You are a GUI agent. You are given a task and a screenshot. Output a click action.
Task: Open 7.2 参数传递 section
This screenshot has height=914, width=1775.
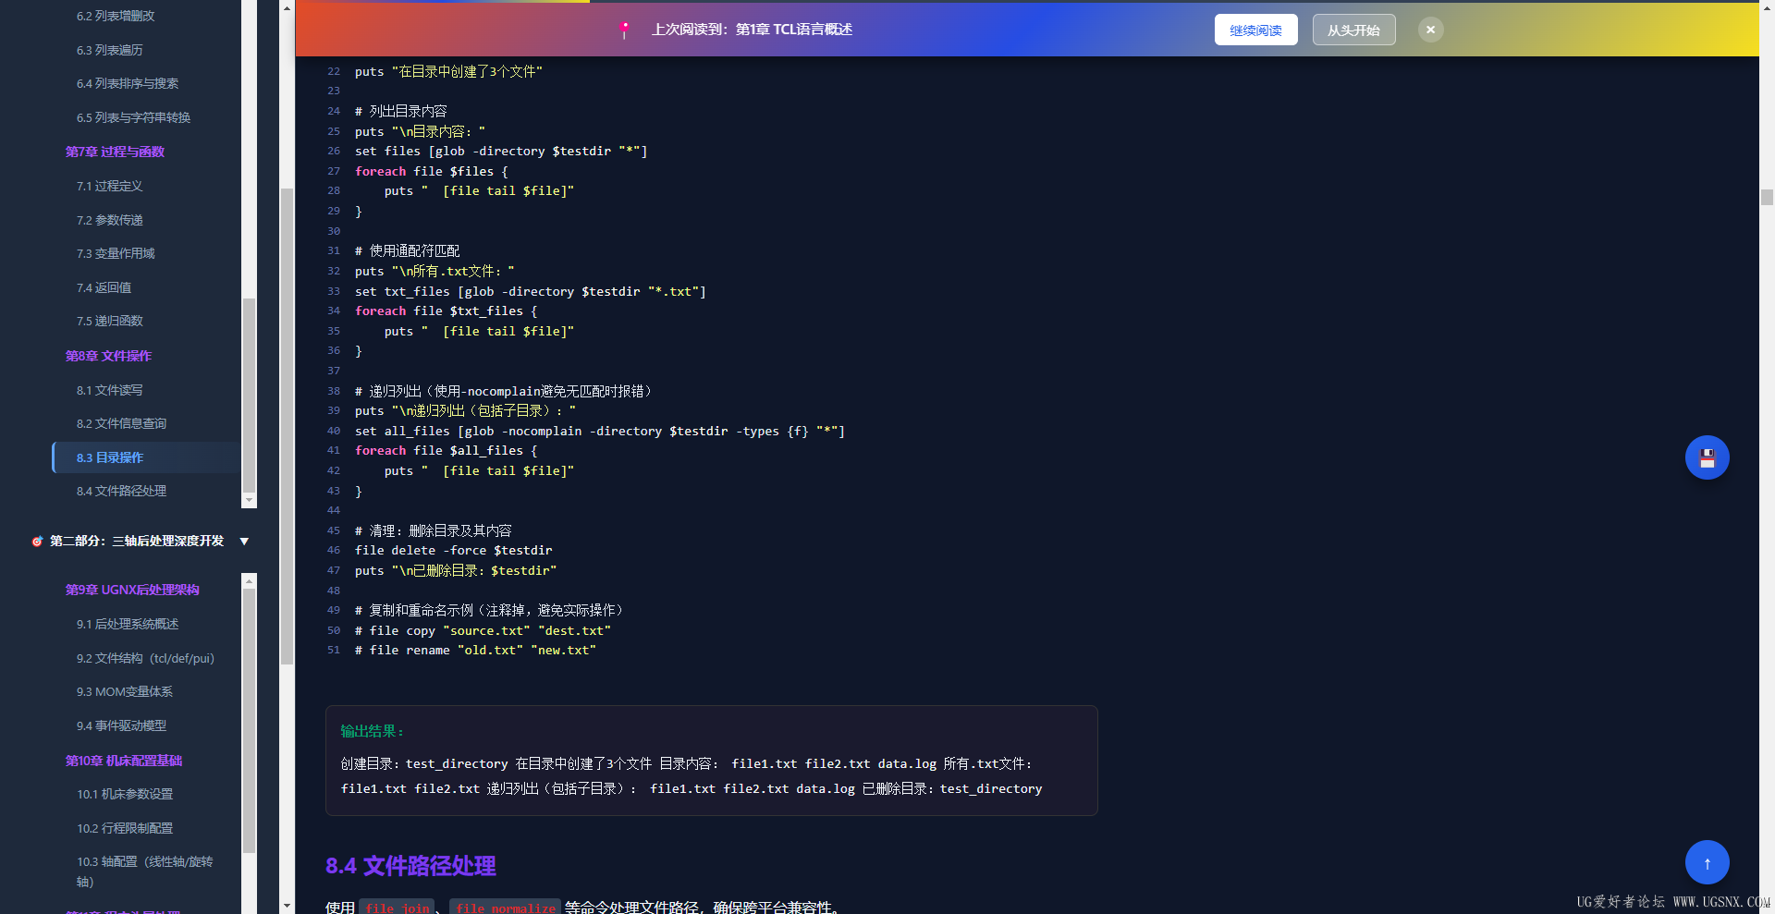(109, 220)
